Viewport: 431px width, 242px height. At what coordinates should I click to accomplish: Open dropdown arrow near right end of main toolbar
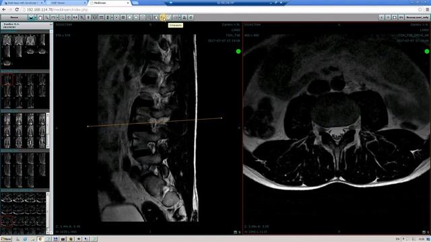click(180, 17)
